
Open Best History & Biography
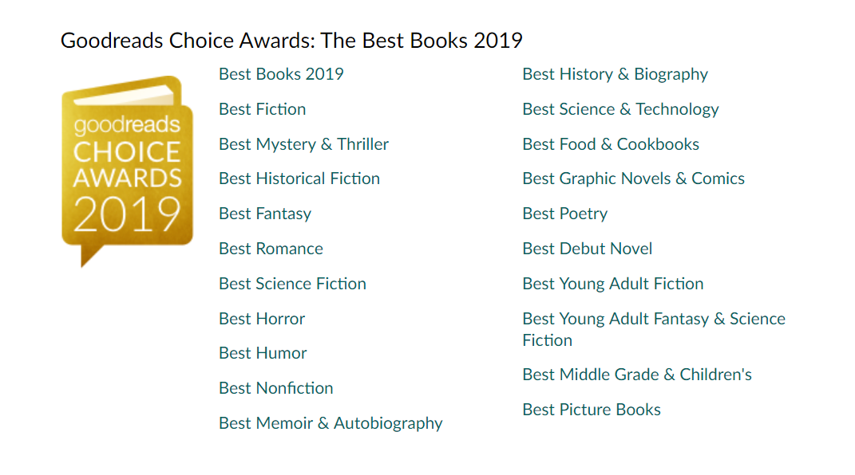pos(615,74)
